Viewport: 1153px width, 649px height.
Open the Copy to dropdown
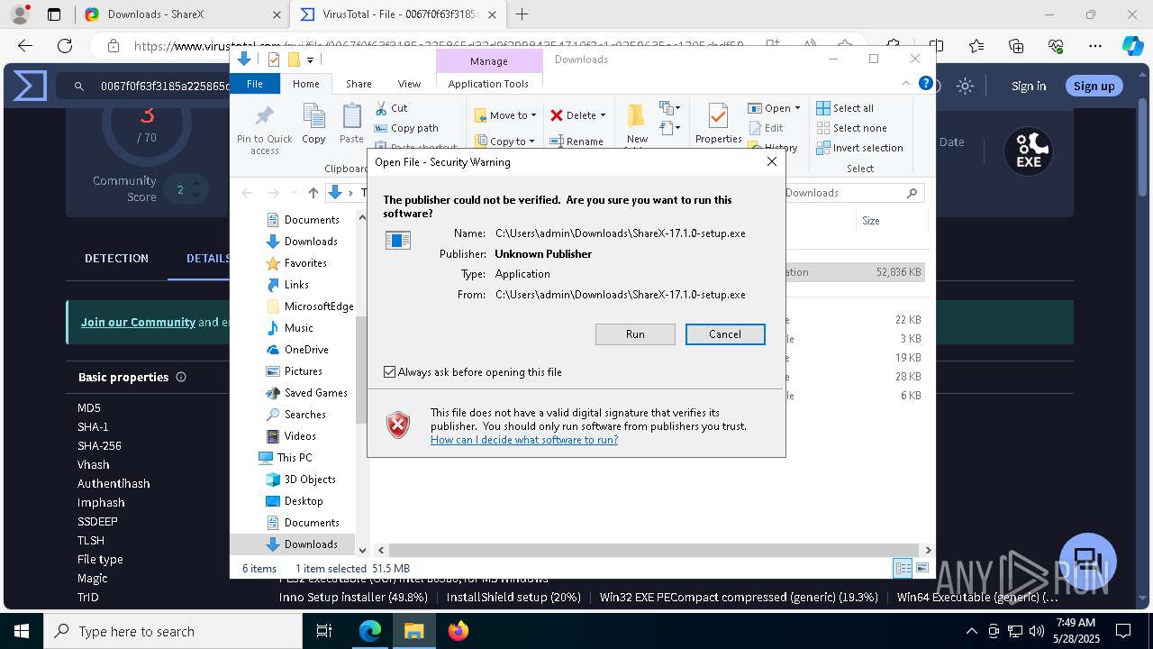[x=505, y=142]
